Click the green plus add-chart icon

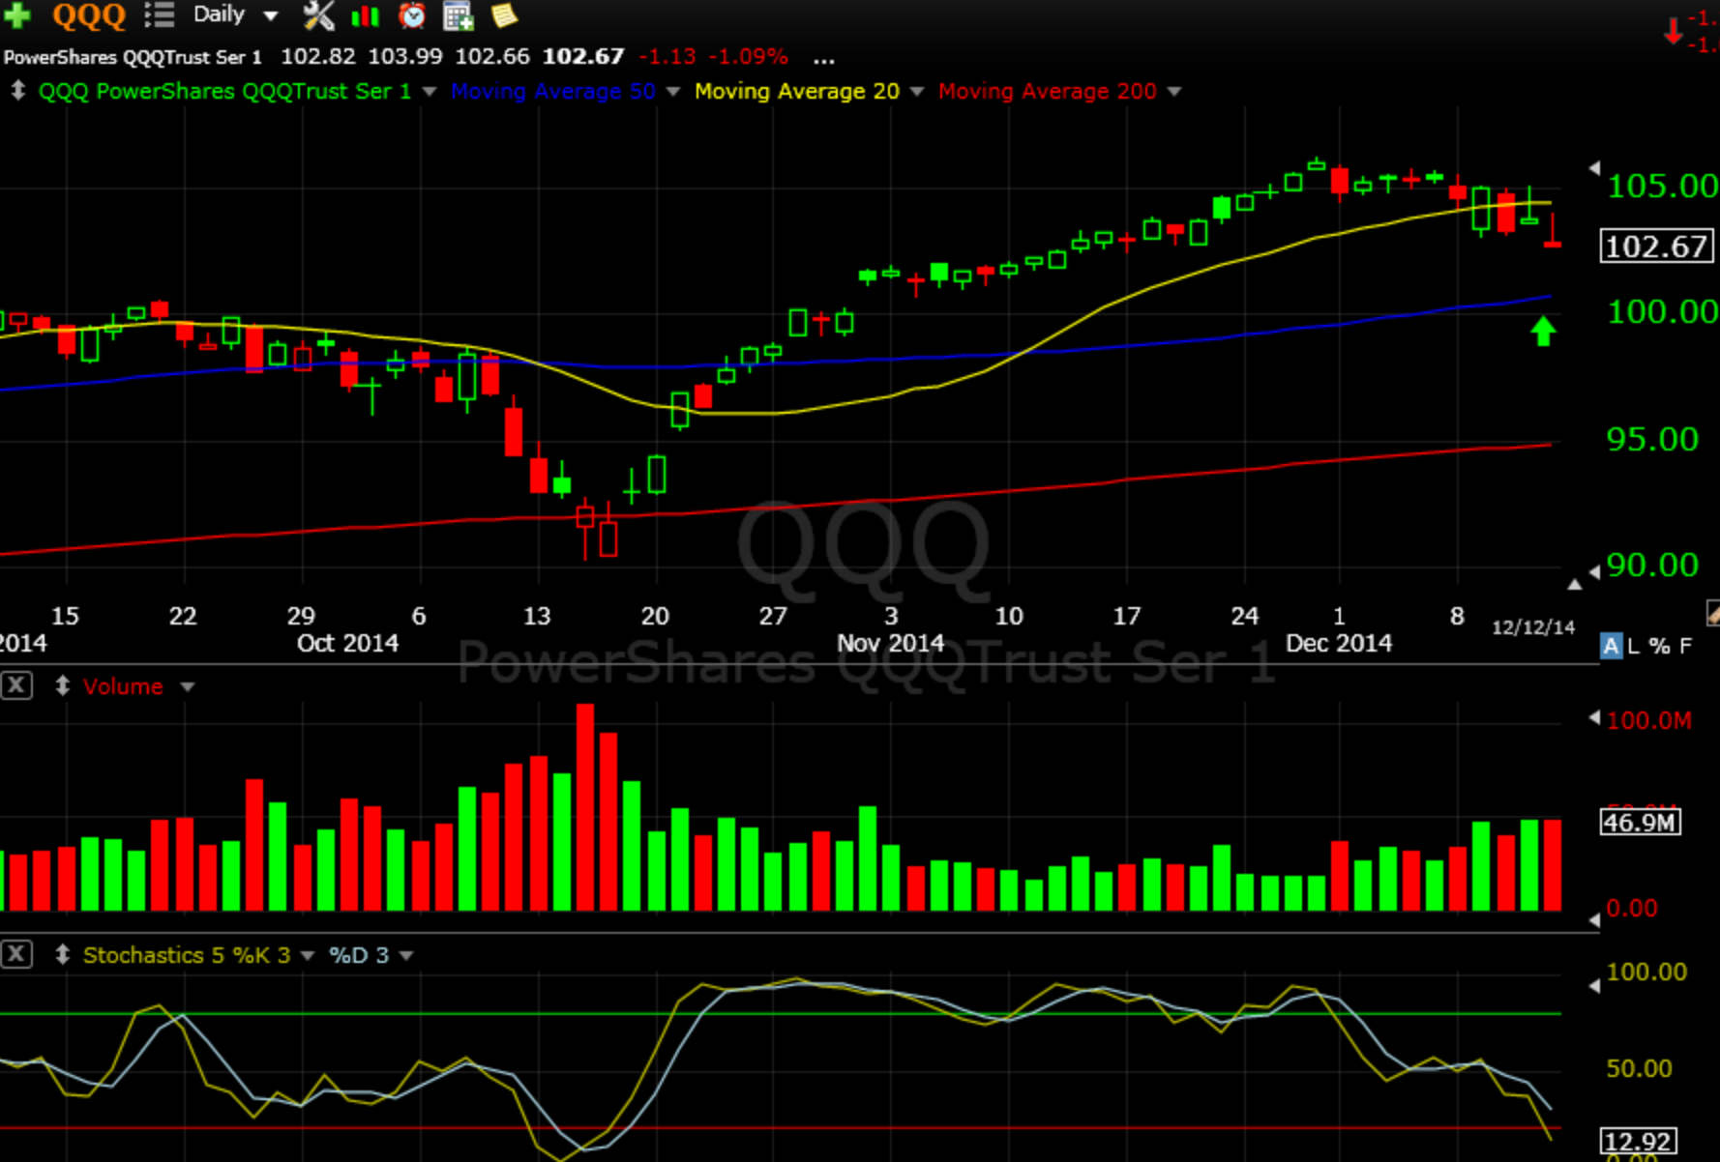click(x=17, y=15)
